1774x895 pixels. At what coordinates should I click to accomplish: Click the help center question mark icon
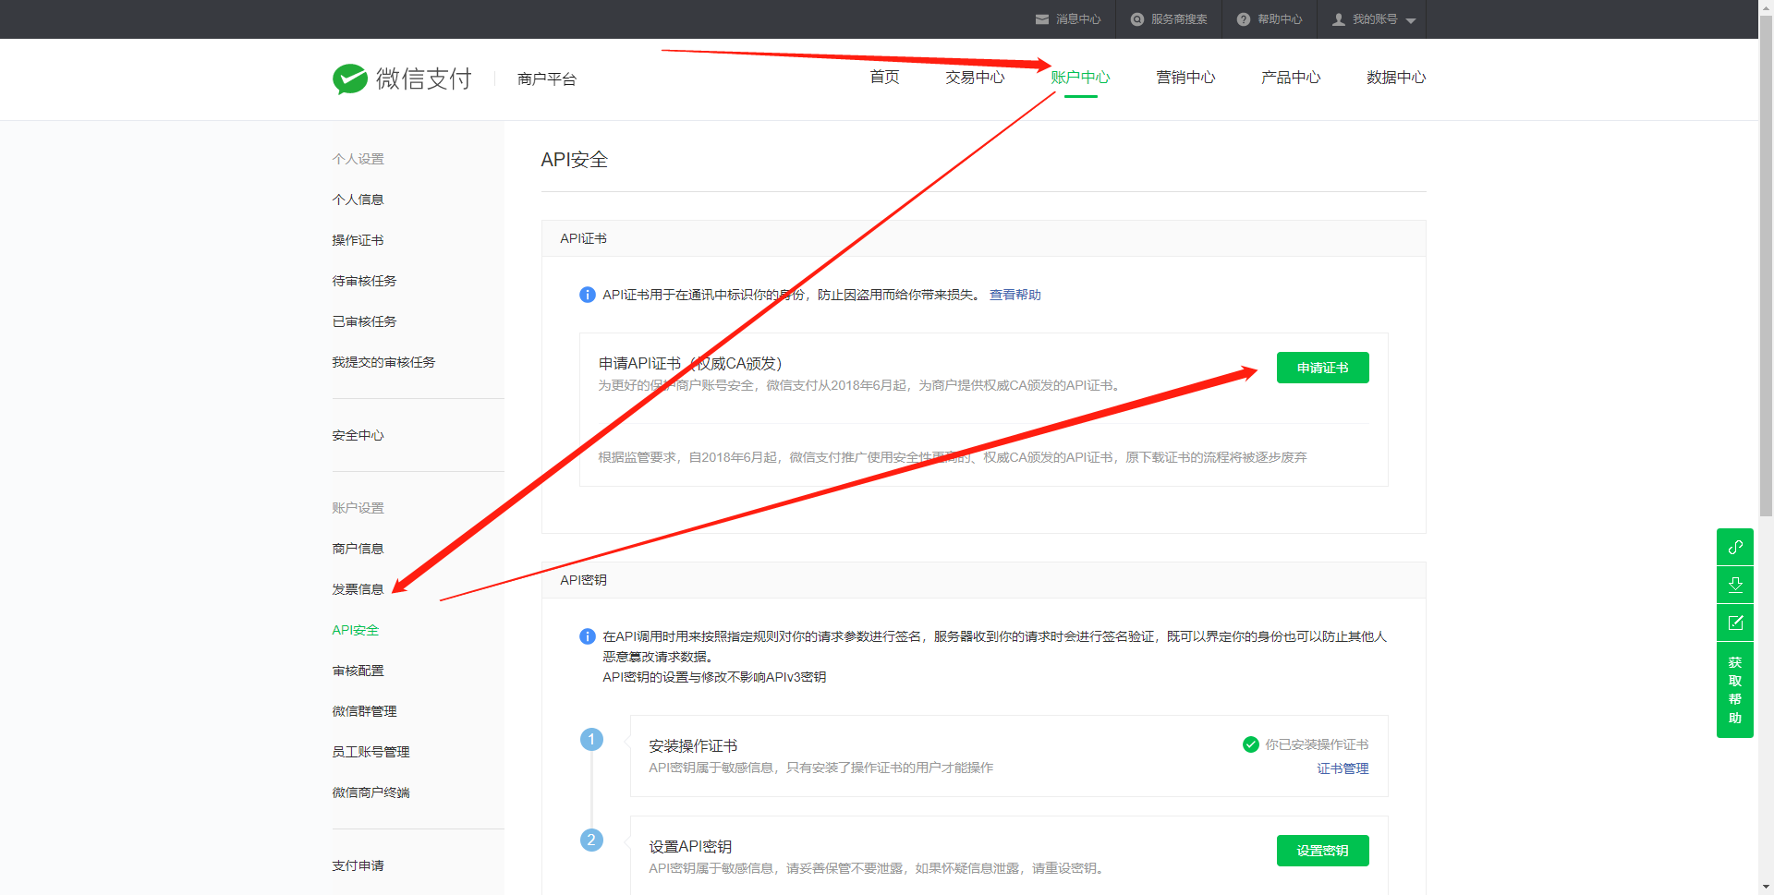pos(1244,19)
